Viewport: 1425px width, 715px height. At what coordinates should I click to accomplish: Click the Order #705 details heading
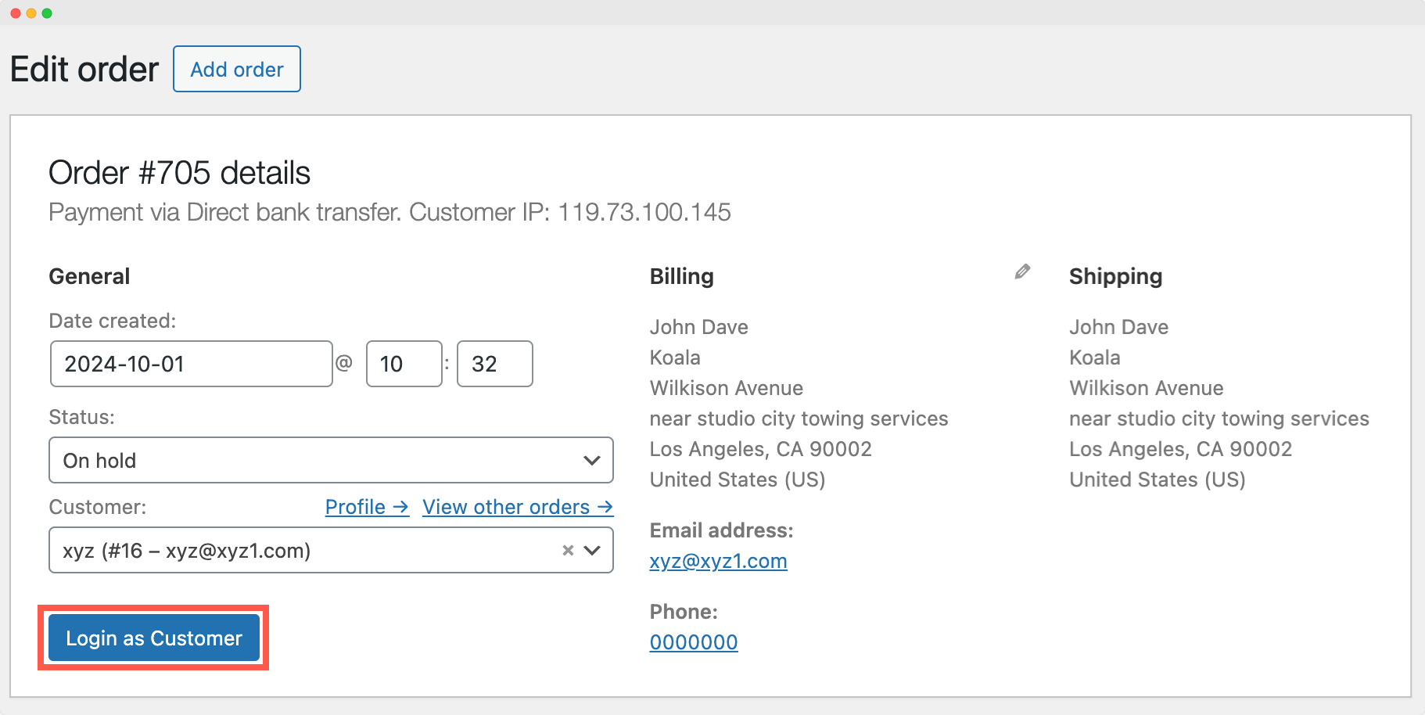(x=179, y=172)
